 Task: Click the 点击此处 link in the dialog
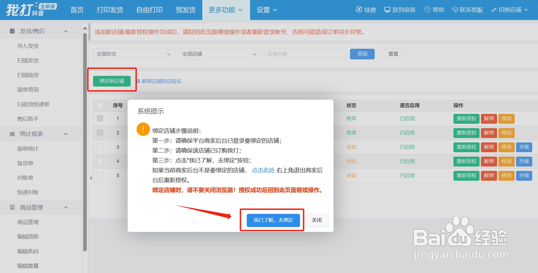[x=263, y=170]
